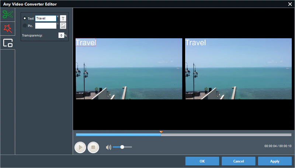Click the volume slider handle

point(122,147)
